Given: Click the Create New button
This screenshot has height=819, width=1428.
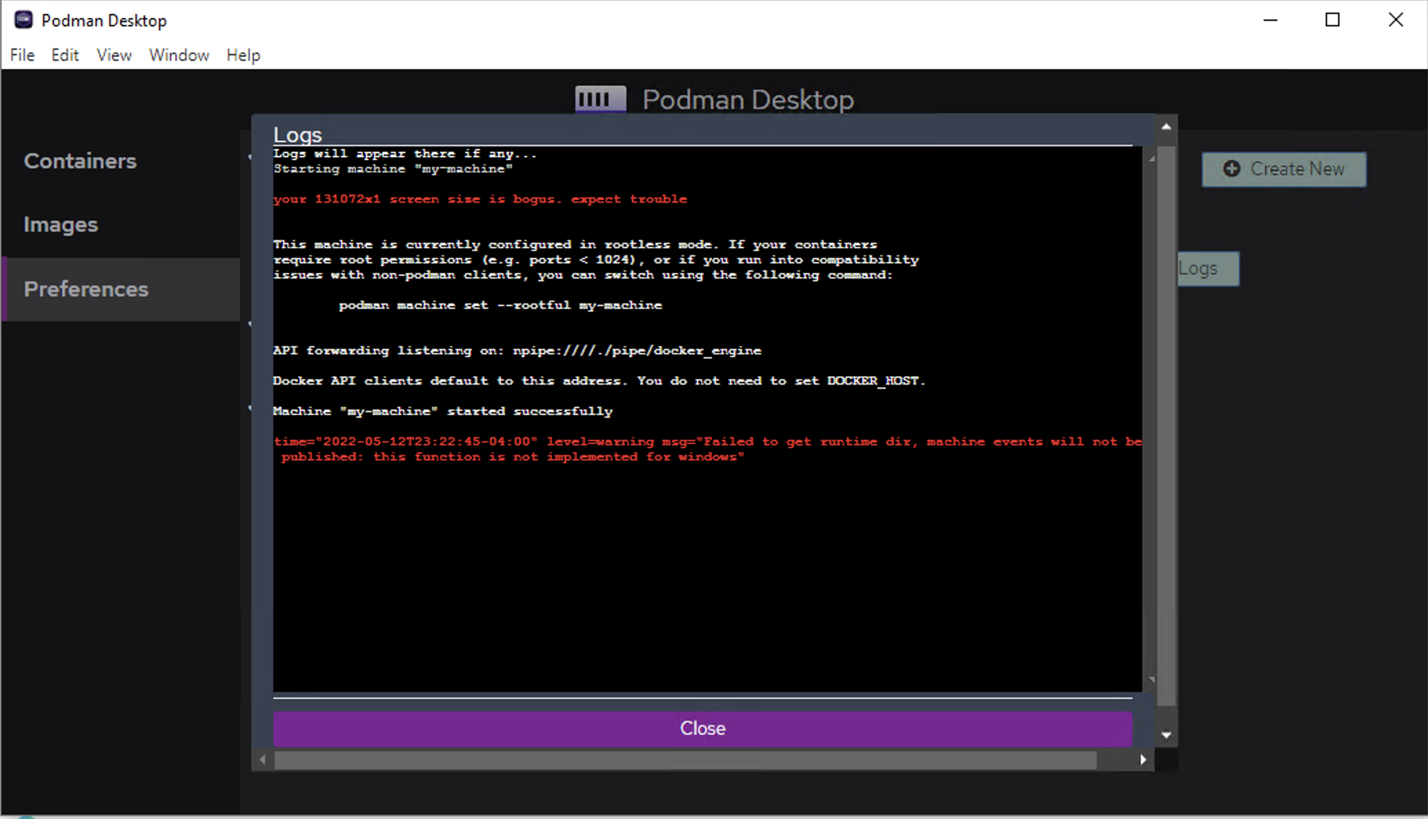Looking at the screenshot, I should [1284, 169].
